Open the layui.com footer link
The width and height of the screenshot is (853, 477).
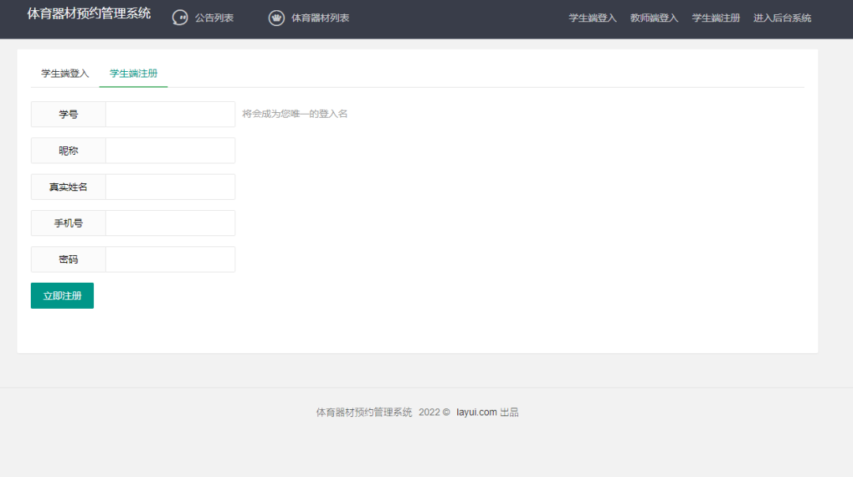476,412
